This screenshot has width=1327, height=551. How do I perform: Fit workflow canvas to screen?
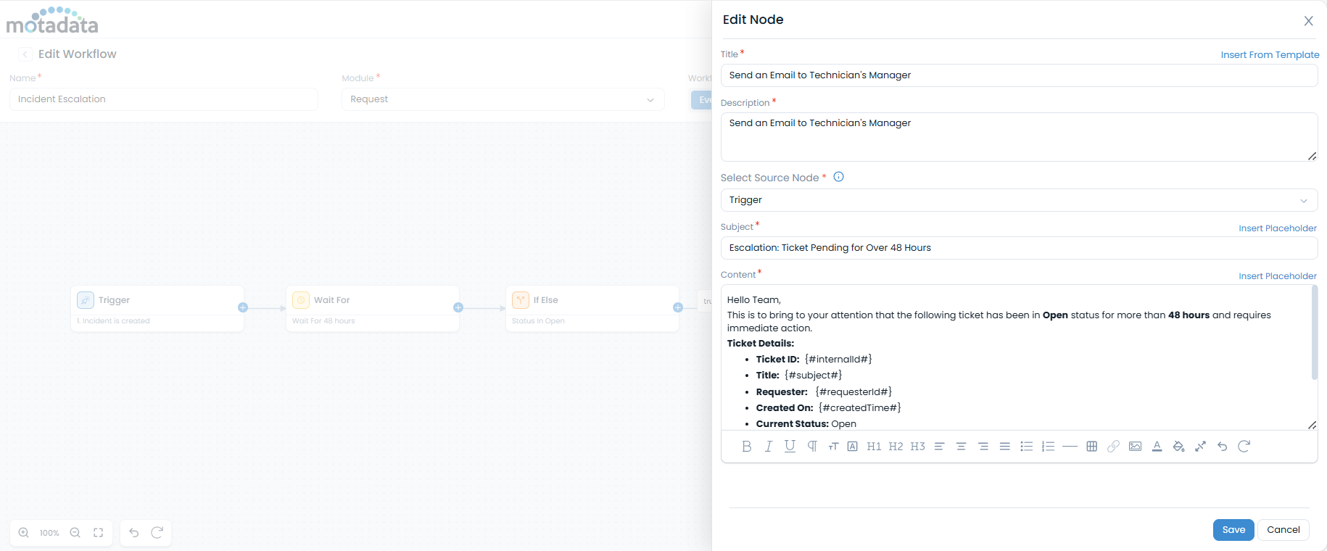[x=99, y=533]
